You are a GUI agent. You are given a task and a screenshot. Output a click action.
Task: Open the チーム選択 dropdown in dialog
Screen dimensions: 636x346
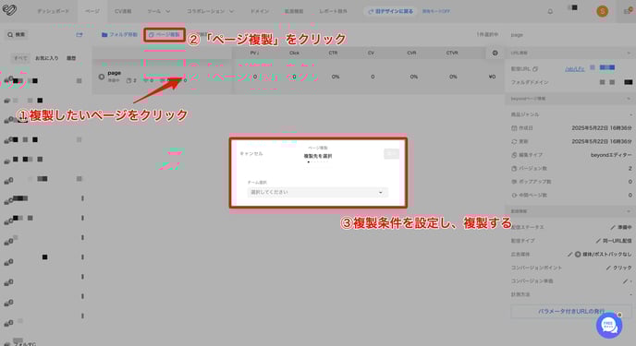(317, 192)
